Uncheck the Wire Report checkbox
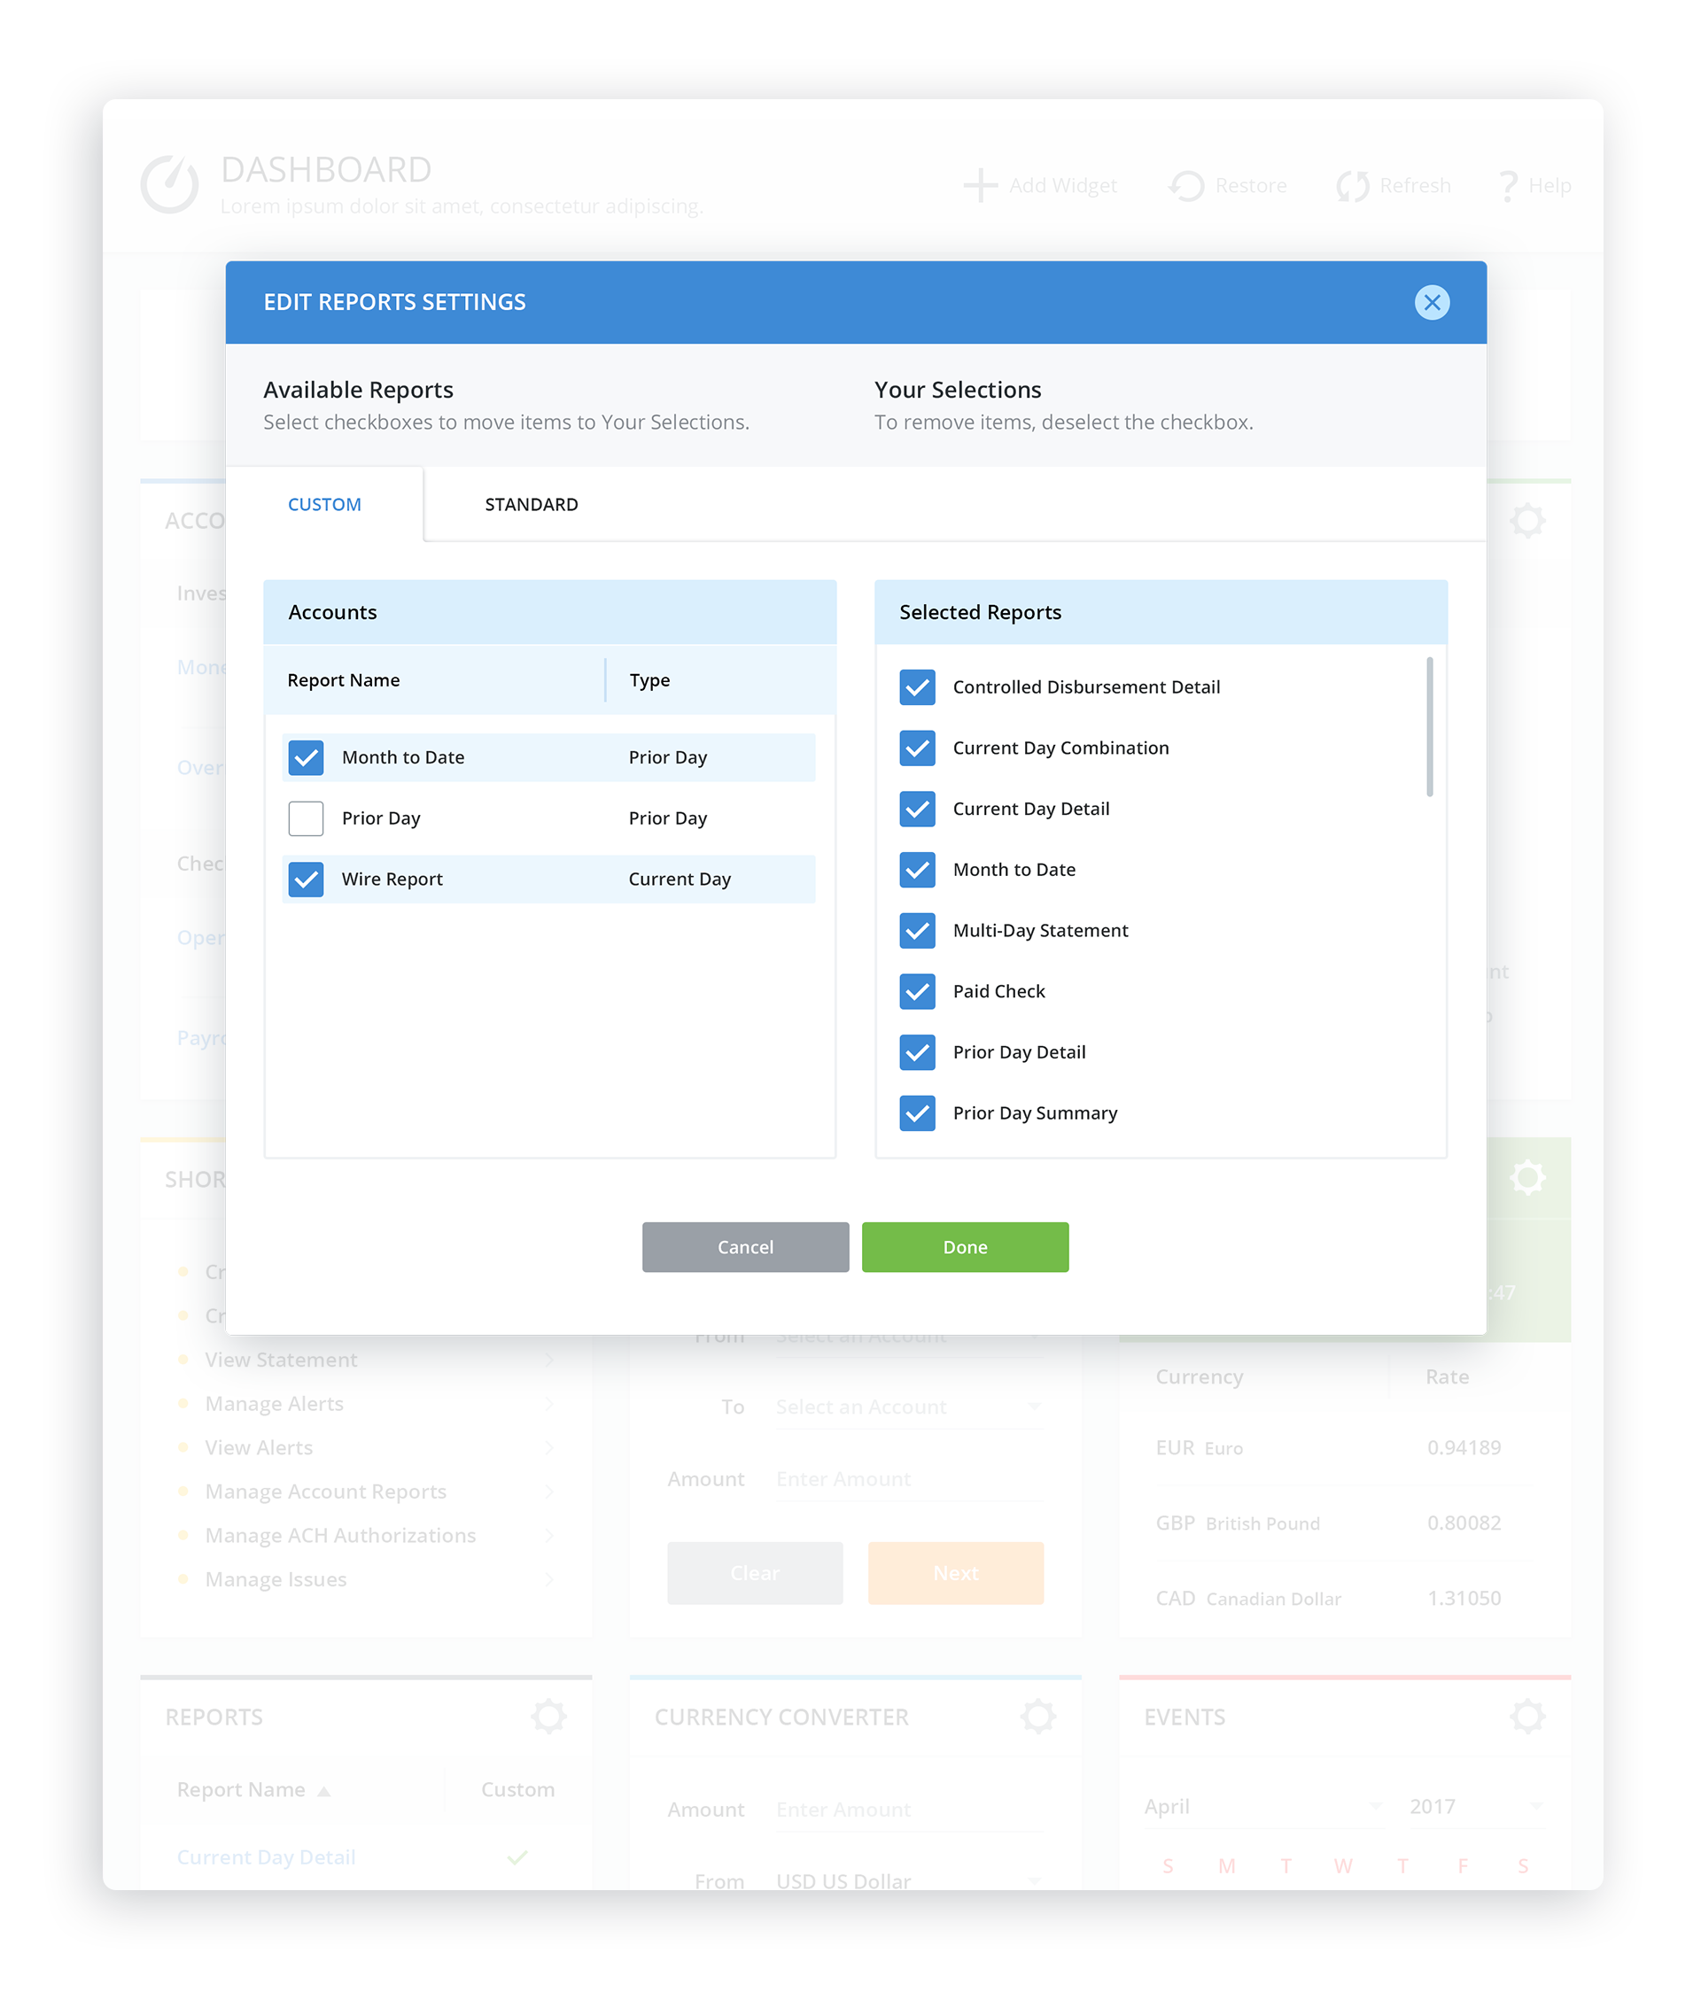The width and height of the screenshot is (1701, 1992). pyautogui.click(x=306, y=878)
